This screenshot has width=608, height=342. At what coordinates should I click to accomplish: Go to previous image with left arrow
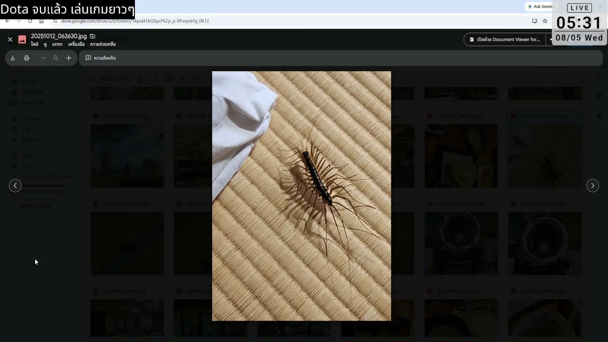click(x=15, y=186)
